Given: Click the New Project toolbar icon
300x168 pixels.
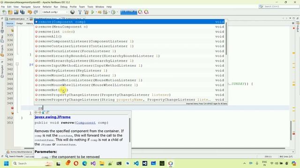Looking at the screenshot, I should [10, 12].
